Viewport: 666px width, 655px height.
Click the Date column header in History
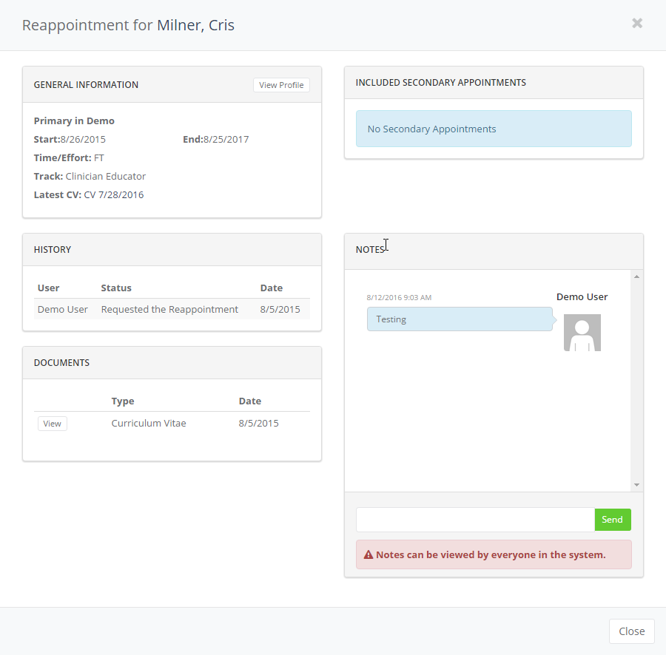[x=271, y=288]
